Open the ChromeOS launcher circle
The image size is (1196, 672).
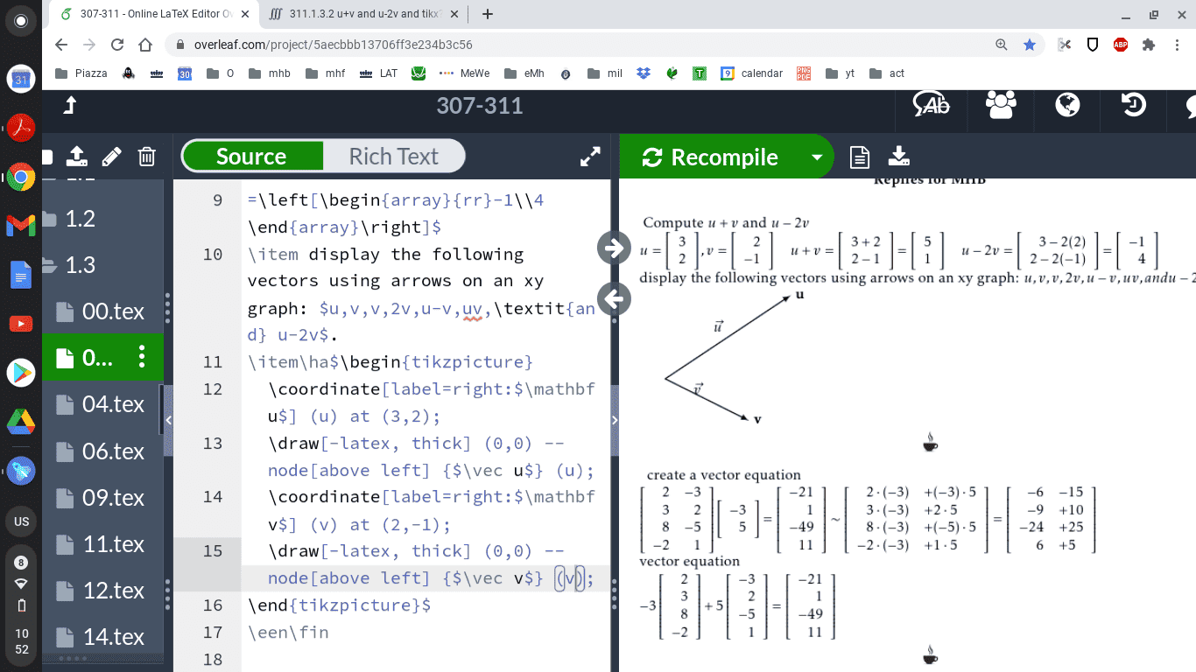(x=21, y=21)
